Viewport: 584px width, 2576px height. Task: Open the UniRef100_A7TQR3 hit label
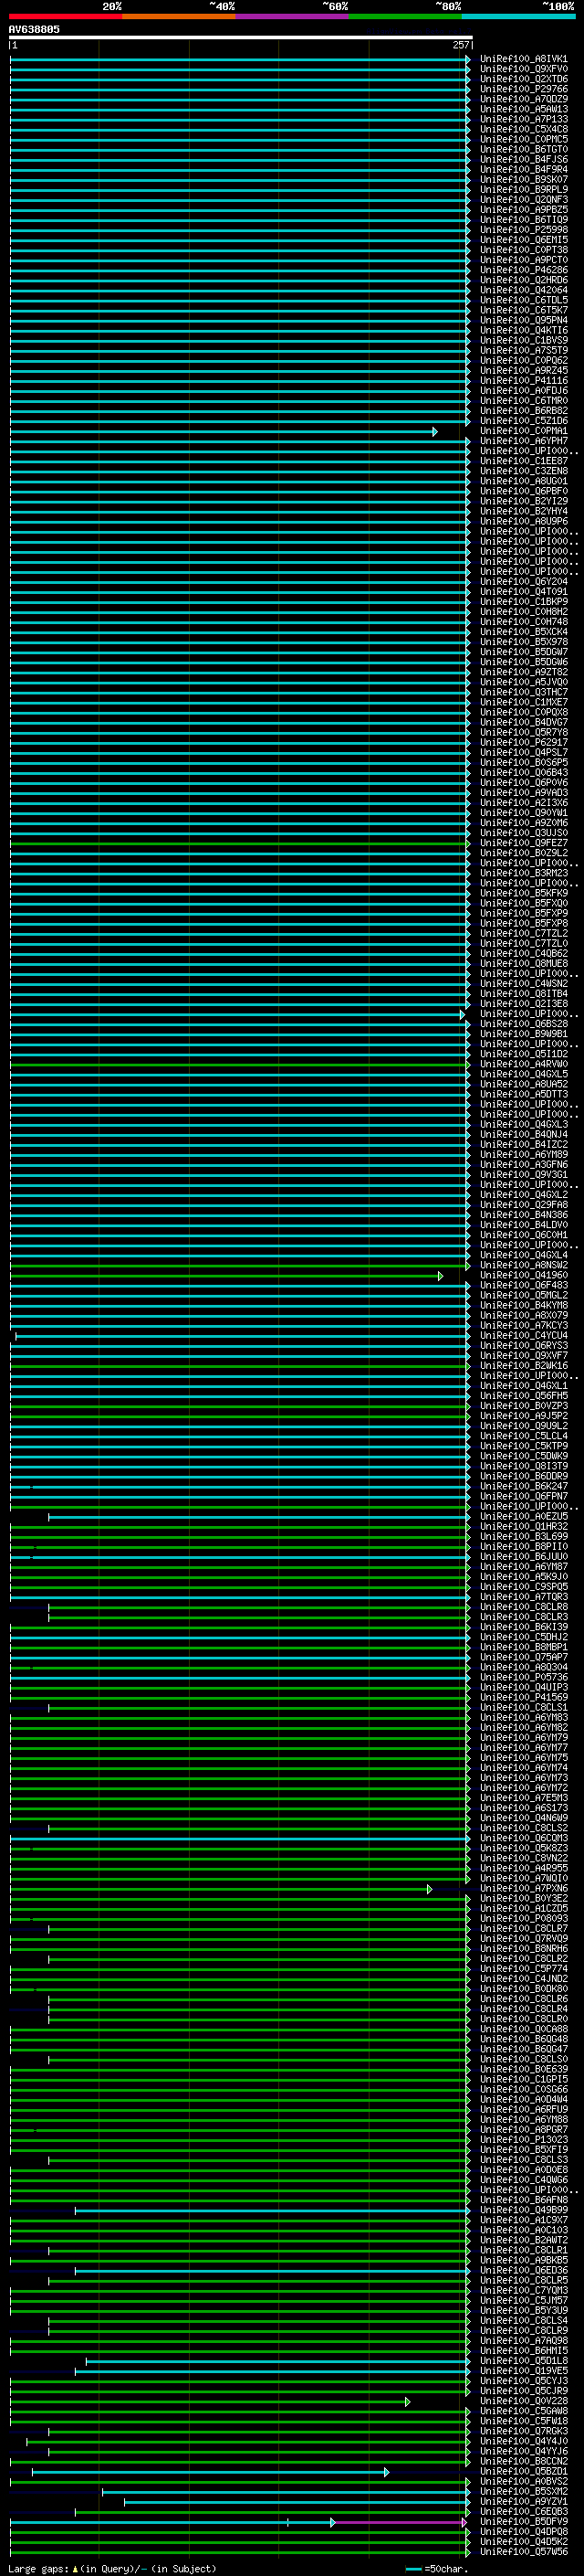(x=523, y=1596)
